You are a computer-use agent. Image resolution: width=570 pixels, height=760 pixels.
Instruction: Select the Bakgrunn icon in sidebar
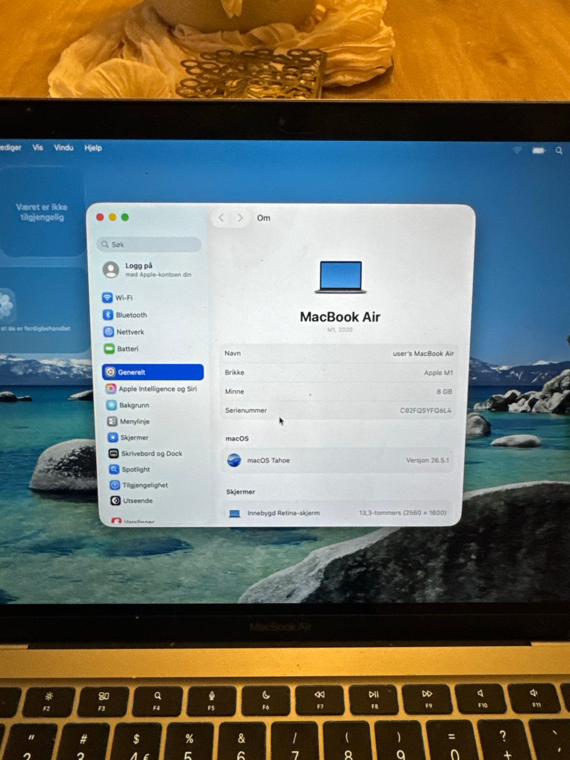tap(112, 405)
